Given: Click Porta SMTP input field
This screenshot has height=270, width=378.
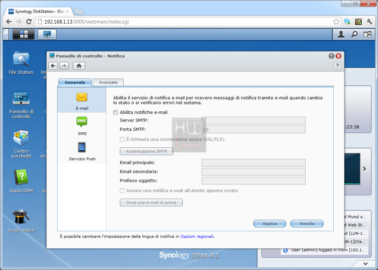Looking at the screenshot, I should 254,129.
